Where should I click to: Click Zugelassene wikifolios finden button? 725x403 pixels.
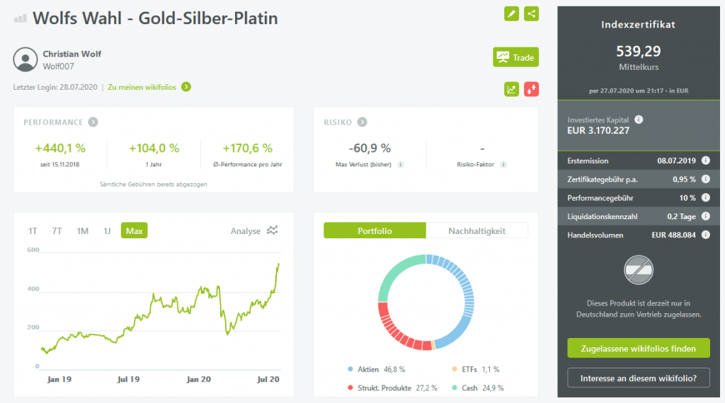[639, 349]
